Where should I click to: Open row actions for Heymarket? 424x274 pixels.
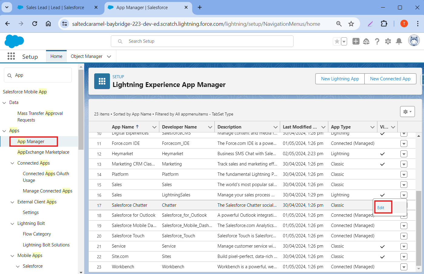(404, 154)
